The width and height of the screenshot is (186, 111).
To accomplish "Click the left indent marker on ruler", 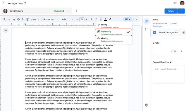I will 25,24.
